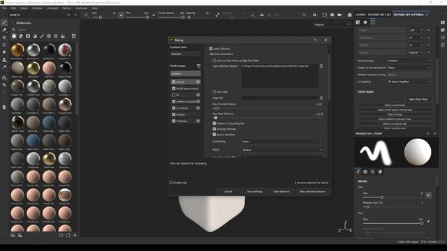Click size pen-pressure icon in toolbar
Screen dimensions: 447x251
121,15
